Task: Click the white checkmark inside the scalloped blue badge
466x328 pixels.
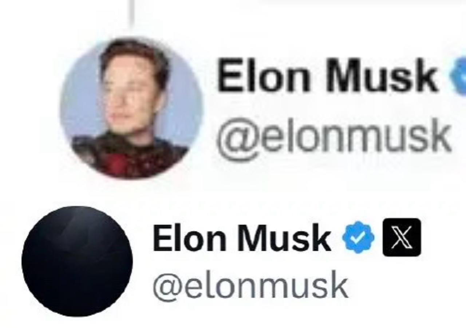Action: click(358, 238)
